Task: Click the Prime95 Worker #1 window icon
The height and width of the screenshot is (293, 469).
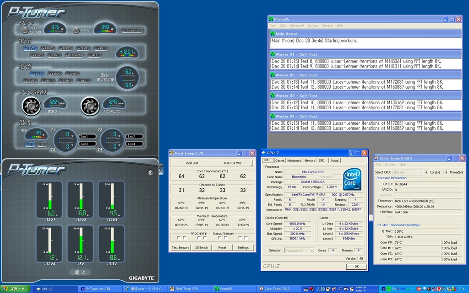Action: 273,54
